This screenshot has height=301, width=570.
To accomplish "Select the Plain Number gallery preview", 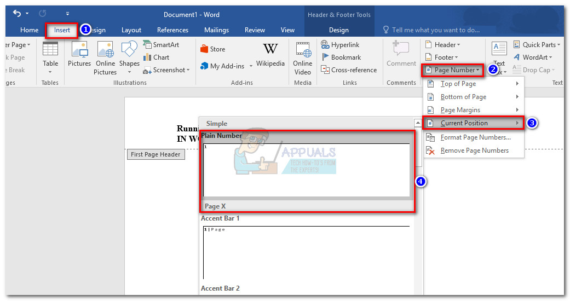I will point(307,170).
